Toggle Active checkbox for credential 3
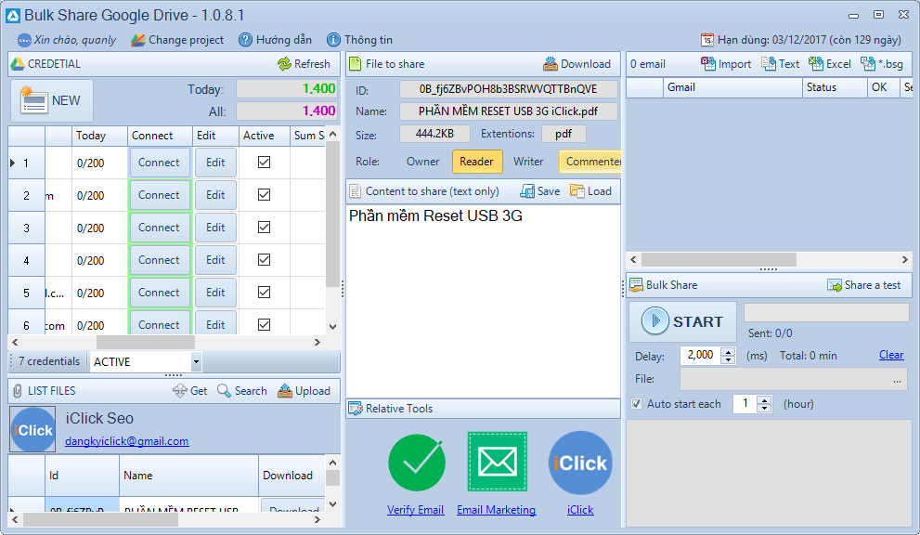 point(264,228)
